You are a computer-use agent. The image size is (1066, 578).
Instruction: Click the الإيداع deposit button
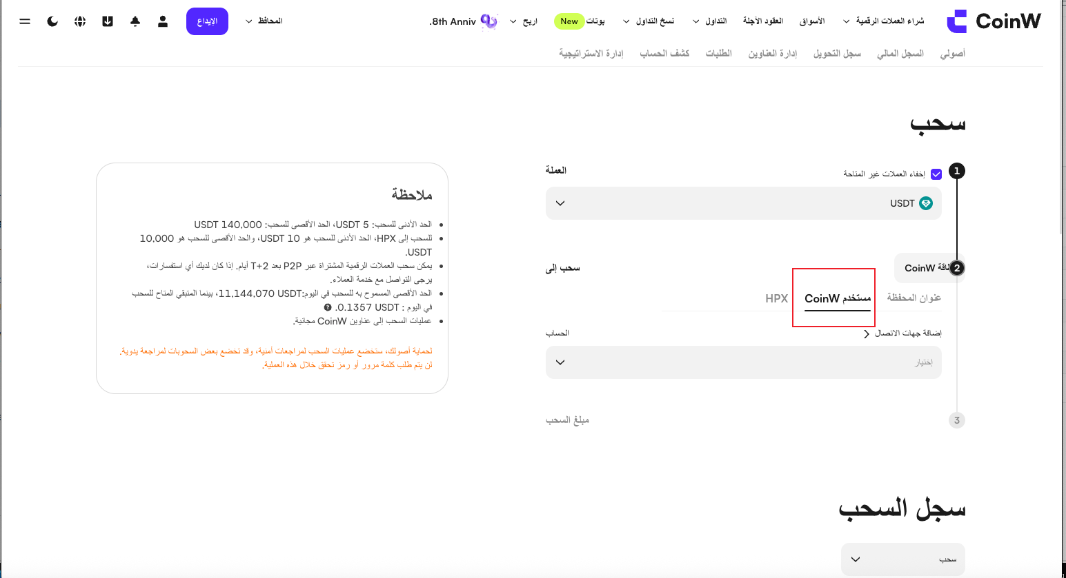coord(207,21)
